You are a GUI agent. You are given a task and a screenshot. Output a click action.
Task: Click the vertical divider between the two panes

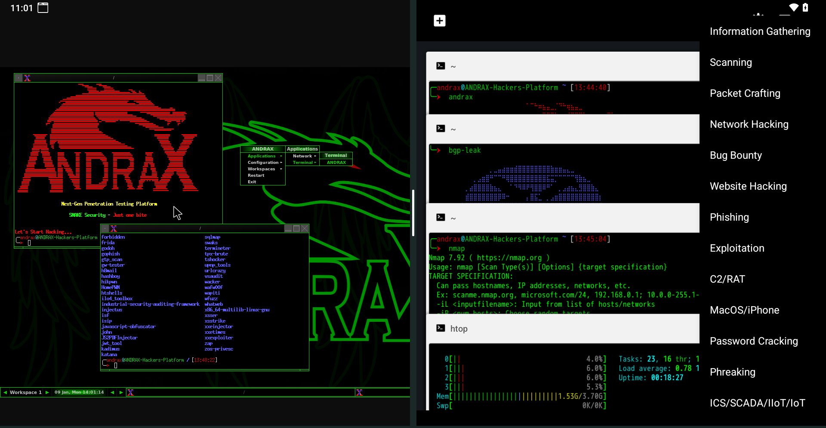pyautogui.click(x=413, y=212)
